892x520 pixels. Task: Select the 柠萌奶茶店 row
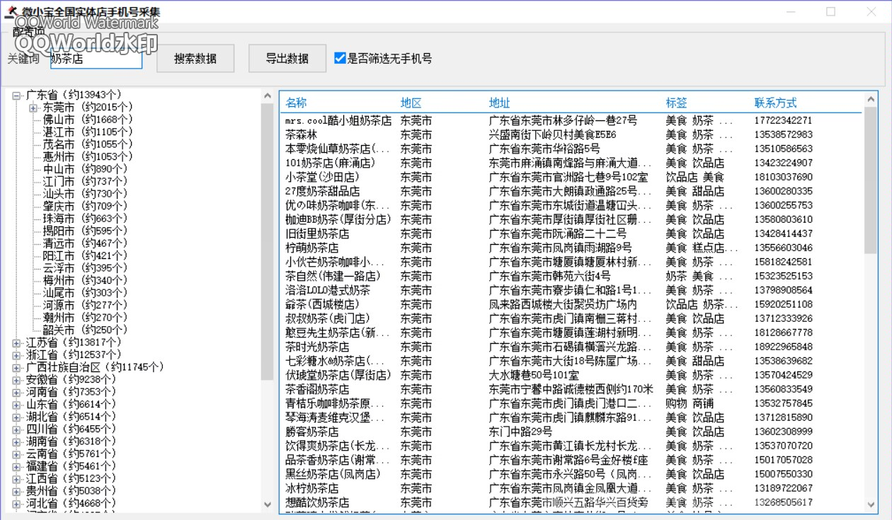[x=572, y=248]
